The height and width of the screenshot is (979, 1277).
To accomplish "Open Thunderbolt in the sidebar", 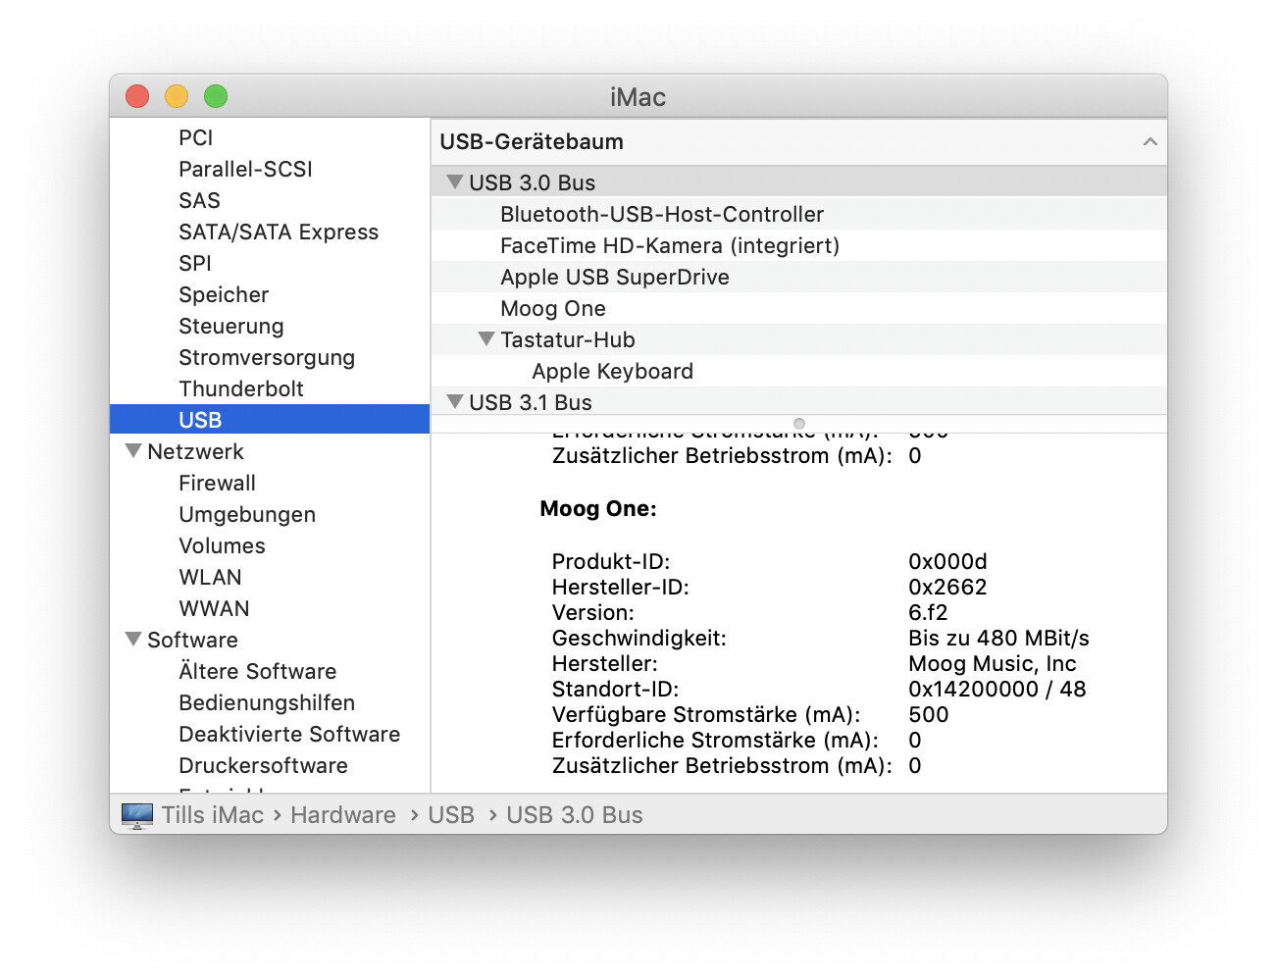I will pyautogui.click(x=240, y=389).
